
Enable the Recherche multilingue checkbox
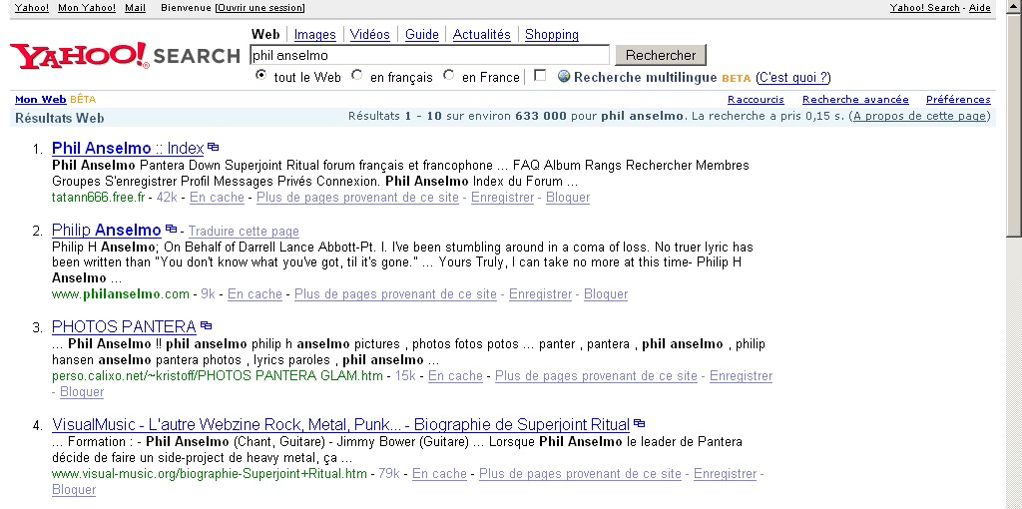pos(540,76)
